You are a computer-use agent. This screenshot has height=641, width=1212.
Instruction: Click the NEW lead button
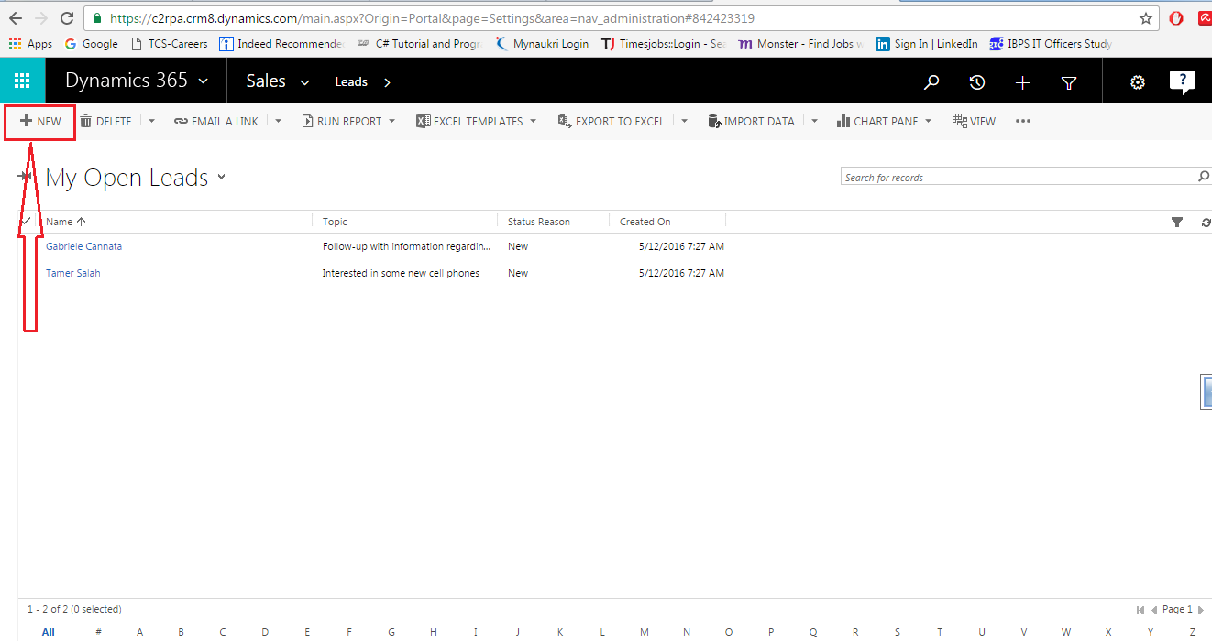pyautogui.click(x=40, y=121)
